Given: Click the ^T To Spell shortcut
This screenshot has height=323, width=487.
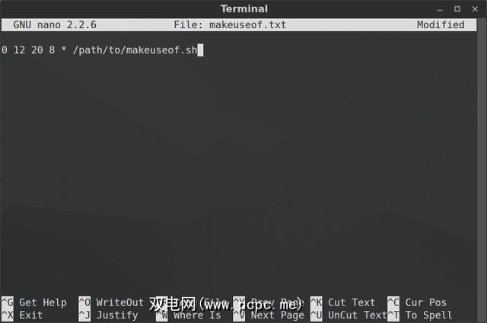Looking at the screenshot, I should coord(420,315).
